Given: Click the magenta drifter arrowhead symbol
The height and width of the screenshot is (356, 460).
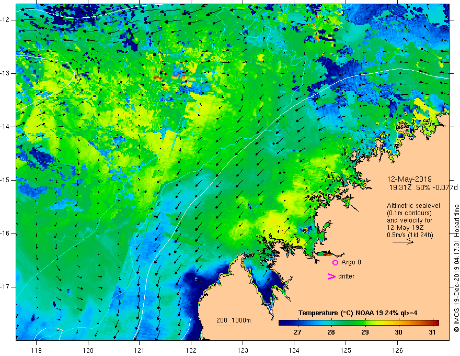Looking at the screenshot, I should (331, 276).
